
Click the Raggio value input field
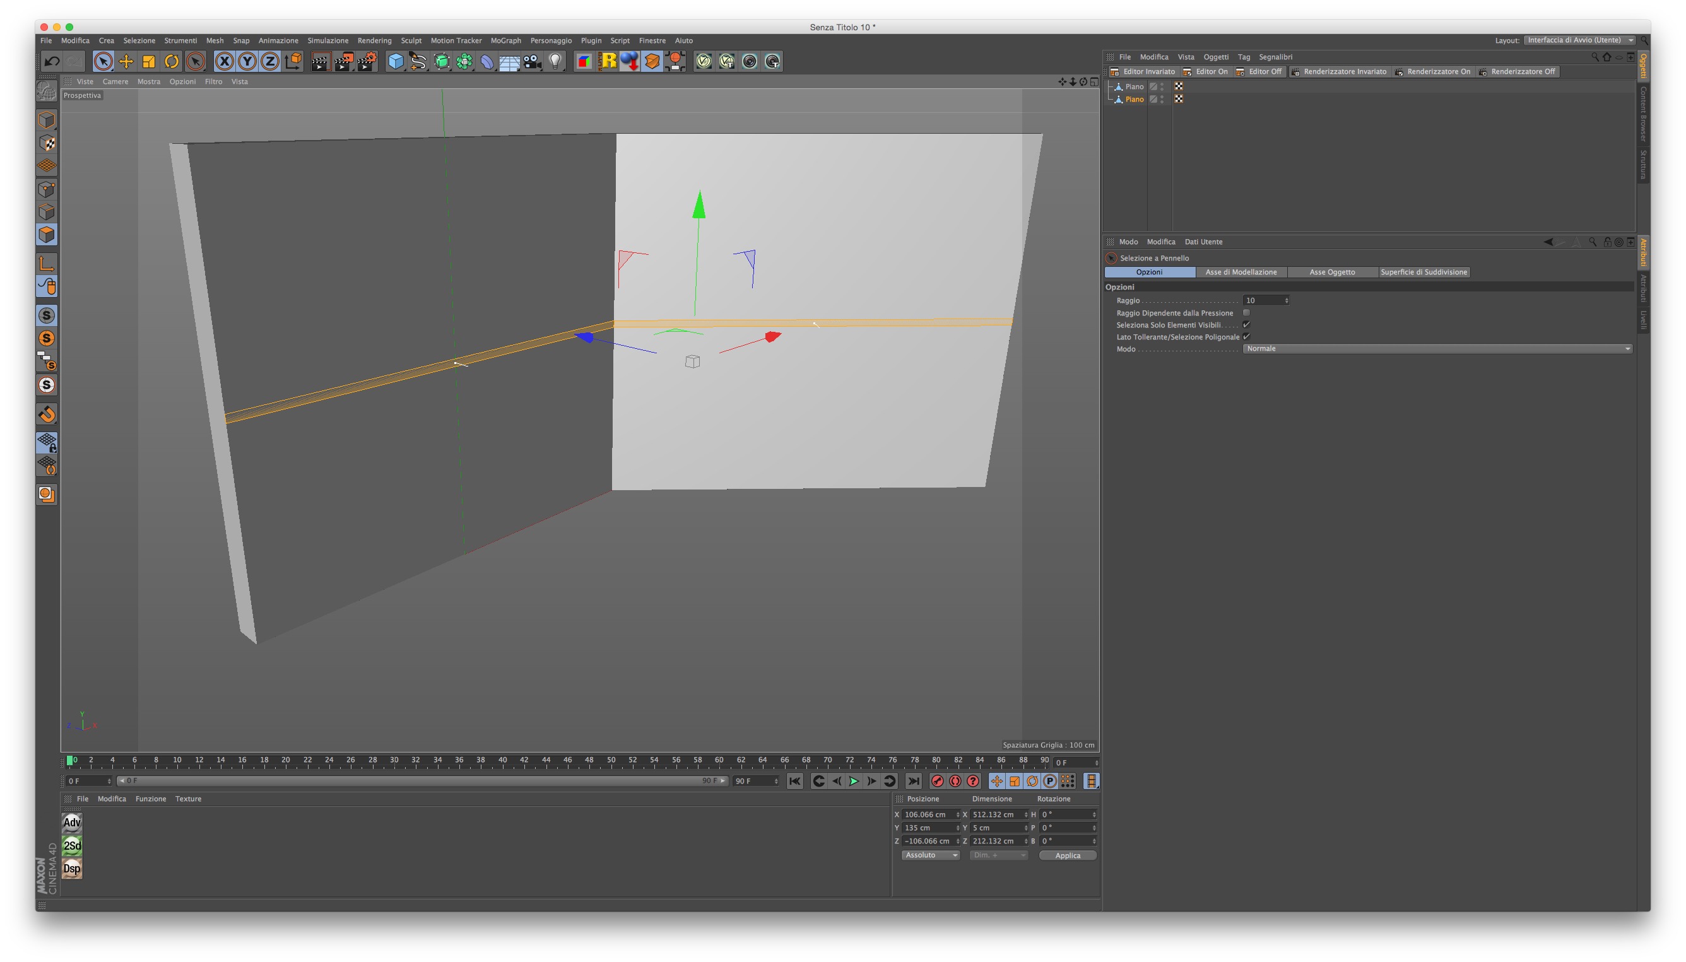pyautogui.click(x=1263, y=301)
